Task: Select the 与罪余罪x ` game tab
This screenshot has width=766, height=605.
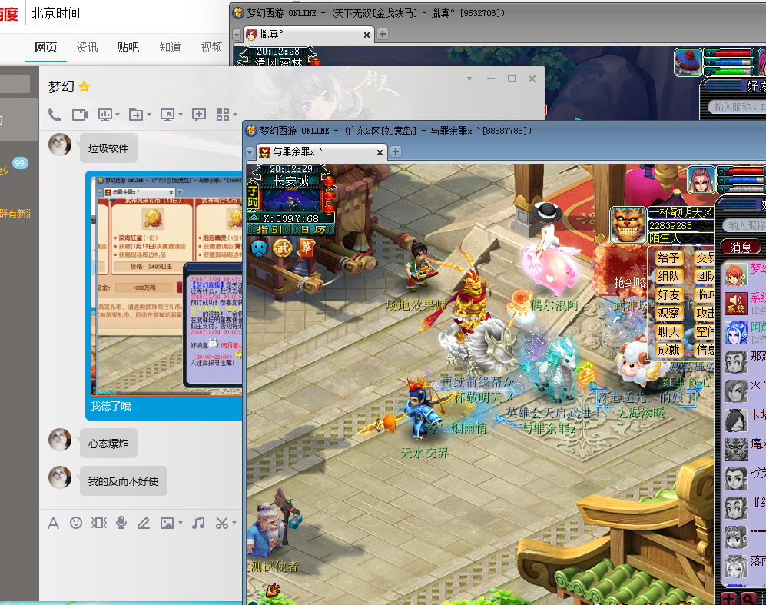Action: [x=321, y=152]
